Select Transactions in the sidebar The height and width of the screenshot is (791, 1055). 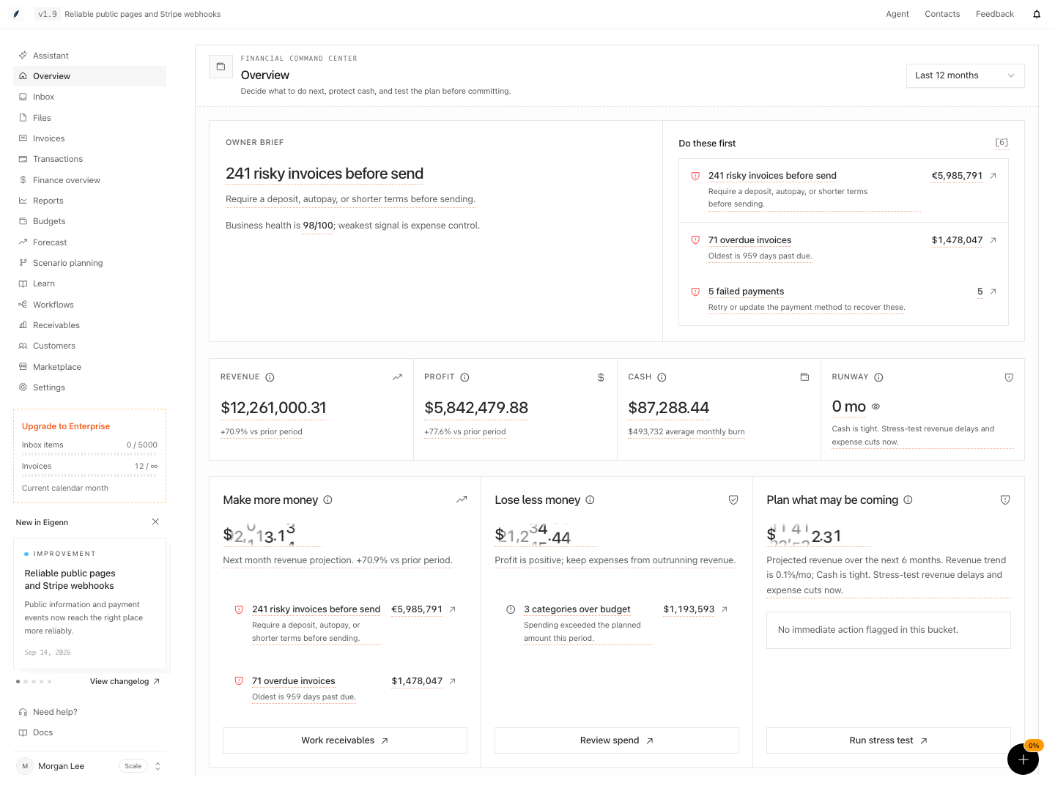pyautogui.click(x=89, y=159)
